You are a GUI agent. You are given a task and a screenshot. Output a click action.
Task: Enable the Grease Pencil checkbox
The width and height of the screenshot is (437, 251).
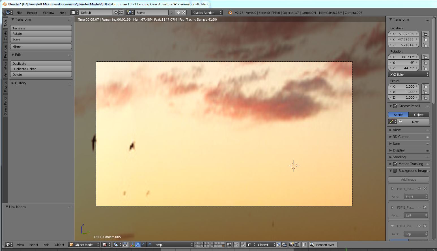click(395, 106)
